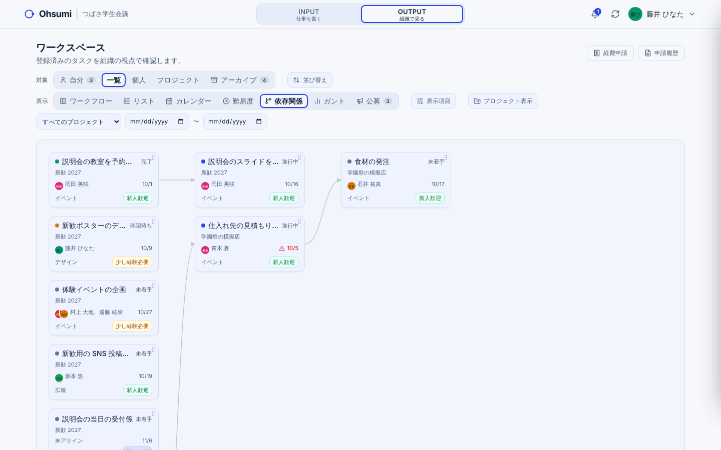Click the 藤井 ひなた avatar in header
This screenshot has height=450, width=721.
(635, 14)
